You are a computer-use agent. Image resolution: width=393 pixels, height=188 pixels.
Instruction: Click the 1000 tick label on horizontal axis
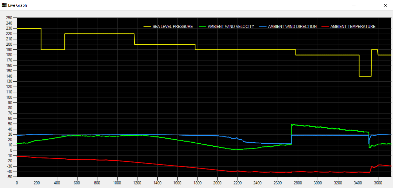[x=117, y=182]
